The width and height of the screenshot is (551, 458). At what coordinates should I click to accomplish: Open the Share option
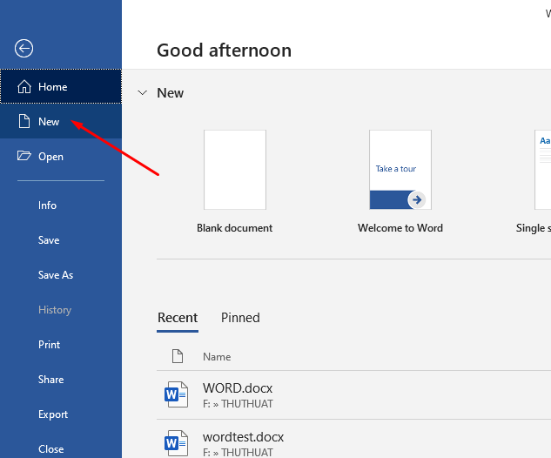61,379
